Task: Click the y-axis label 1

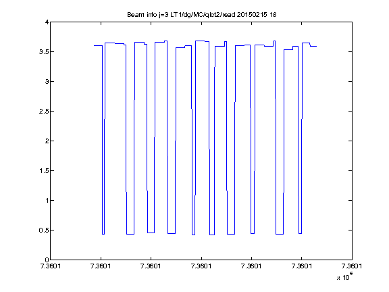Action: (47, 200)
